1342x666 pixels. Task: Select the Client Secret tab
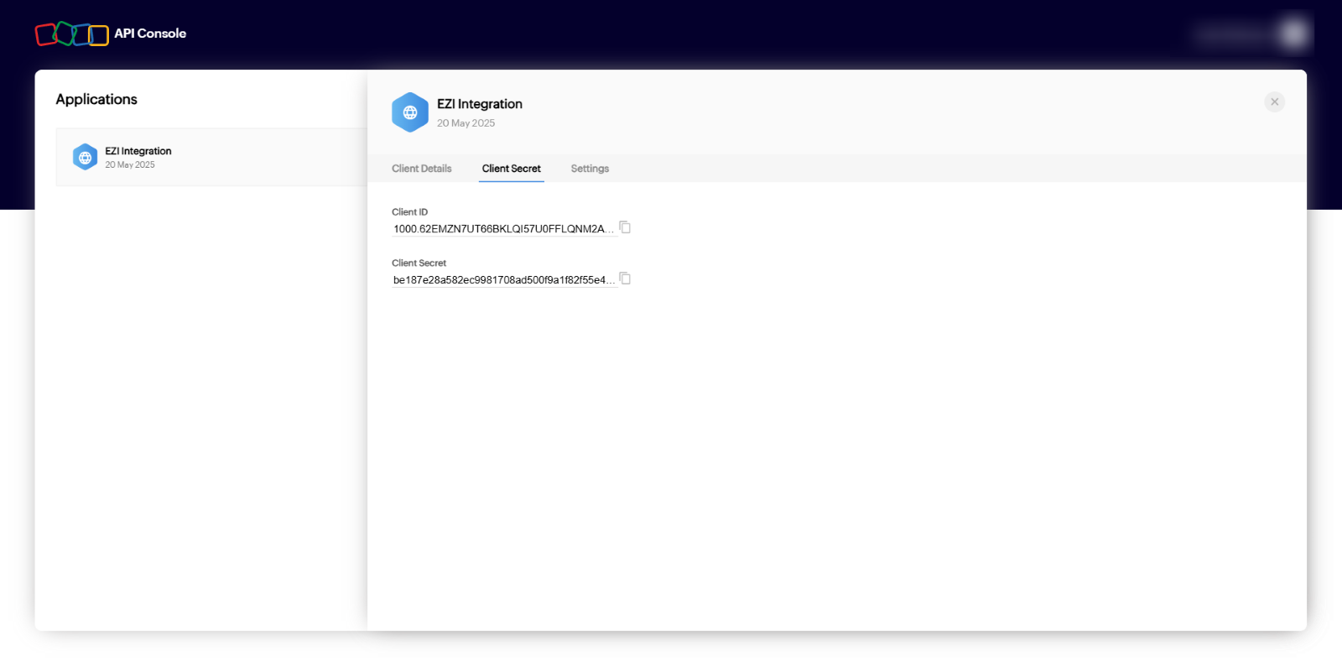click(x=511, y=169)
